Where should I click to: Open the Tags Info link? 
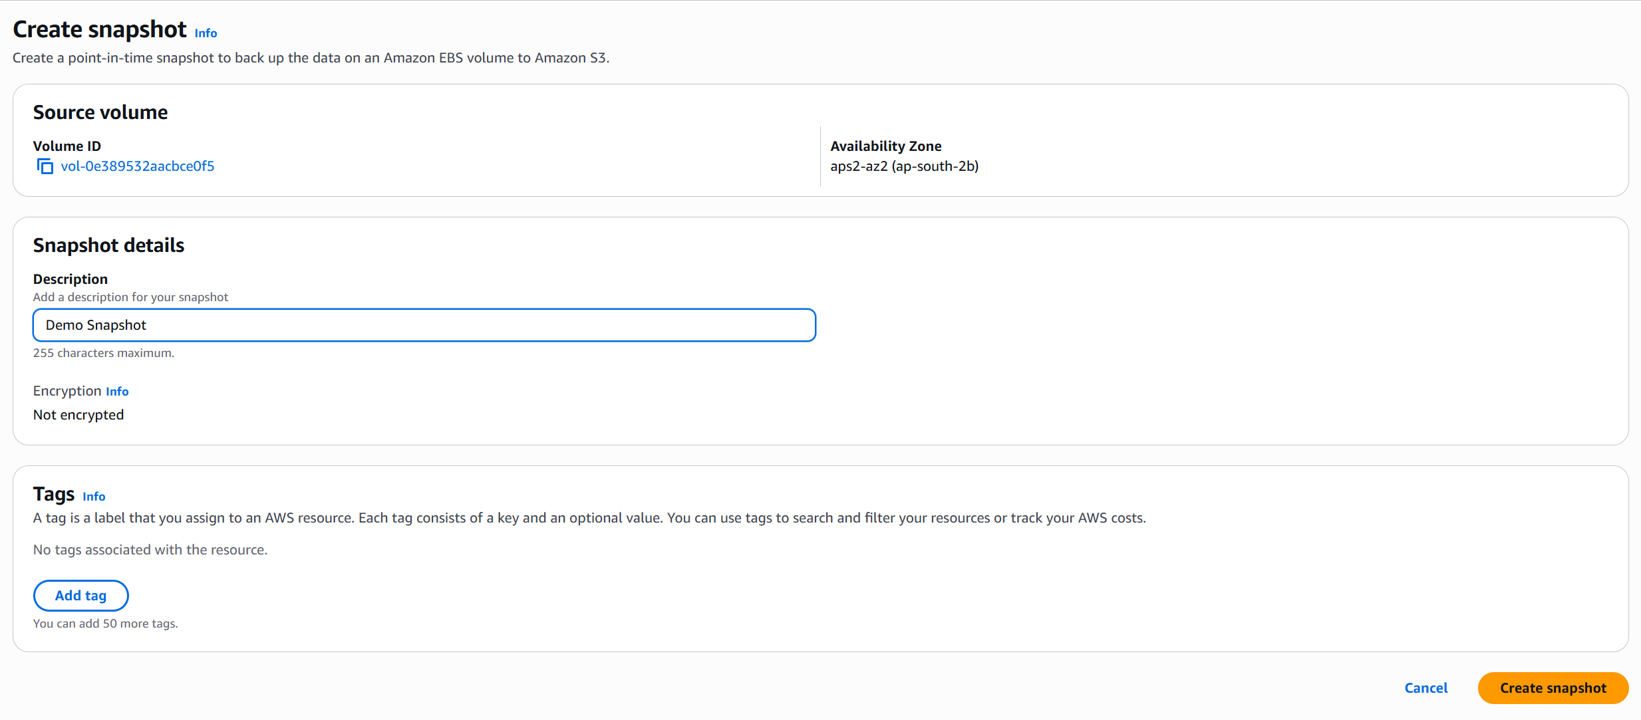[94, 497]
